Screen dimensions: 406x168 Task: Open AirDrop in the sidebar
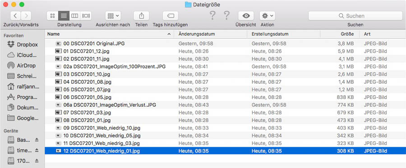(22, 66)
